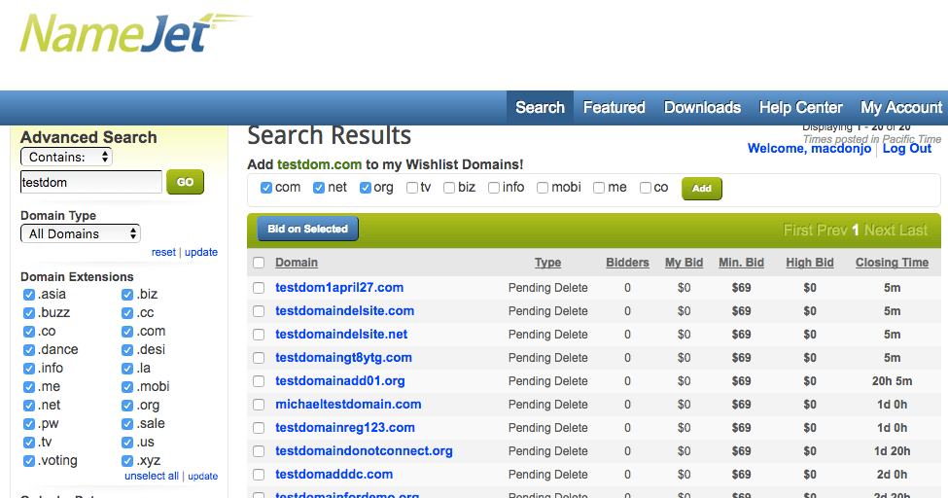Uncheck the .asia extension checkbox

(29, 295)
